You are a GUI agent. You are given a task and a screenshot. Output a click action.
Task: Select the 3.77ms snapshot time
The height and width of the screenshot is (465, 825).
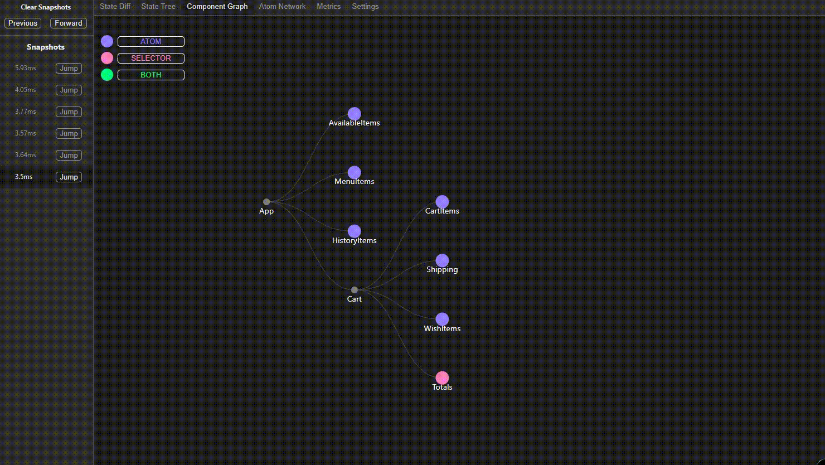pos(26,112)
